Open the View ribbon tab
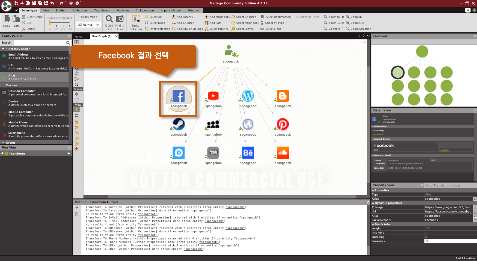Screen dimensions: 477x261 pos(46,10)
